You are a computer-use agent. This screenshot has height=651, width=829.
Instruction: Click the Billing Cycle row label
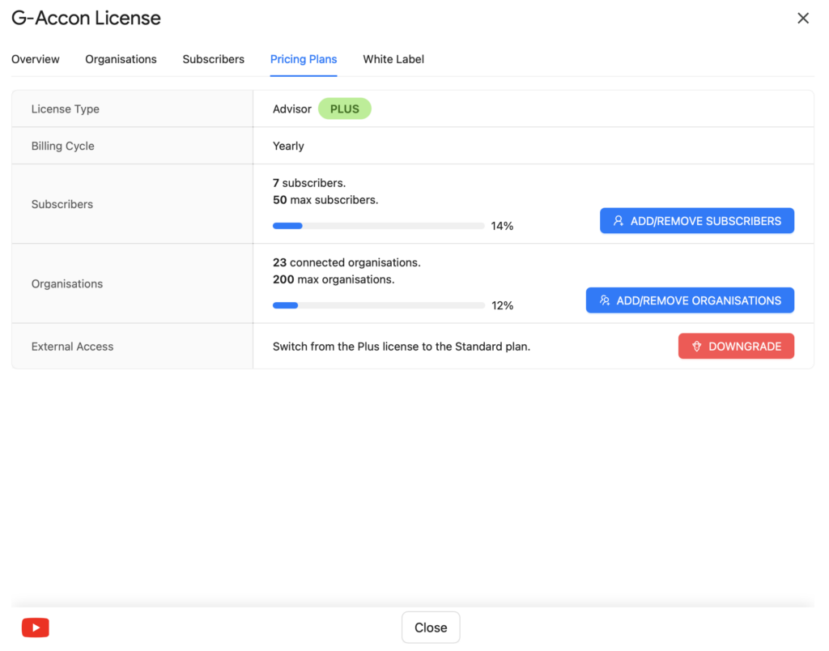63,147
